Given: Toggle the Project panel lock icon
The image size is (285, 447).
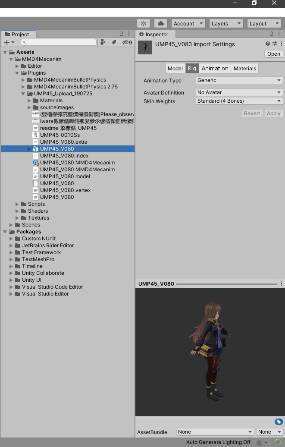Looking at the screenshot, I should [122, 34].
